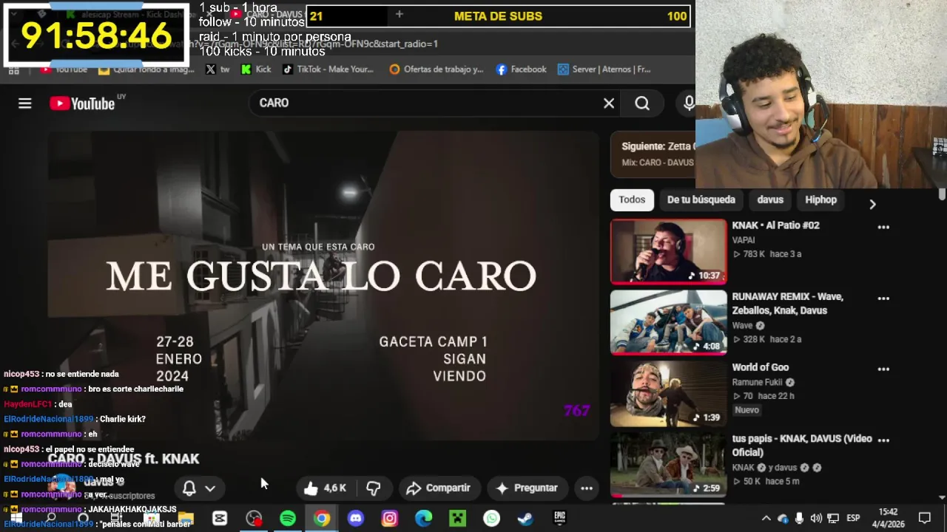Screen dimensions: 947x532
Task: Open WhatsApp from the taskbar
Action: click(x=492, y=519)
